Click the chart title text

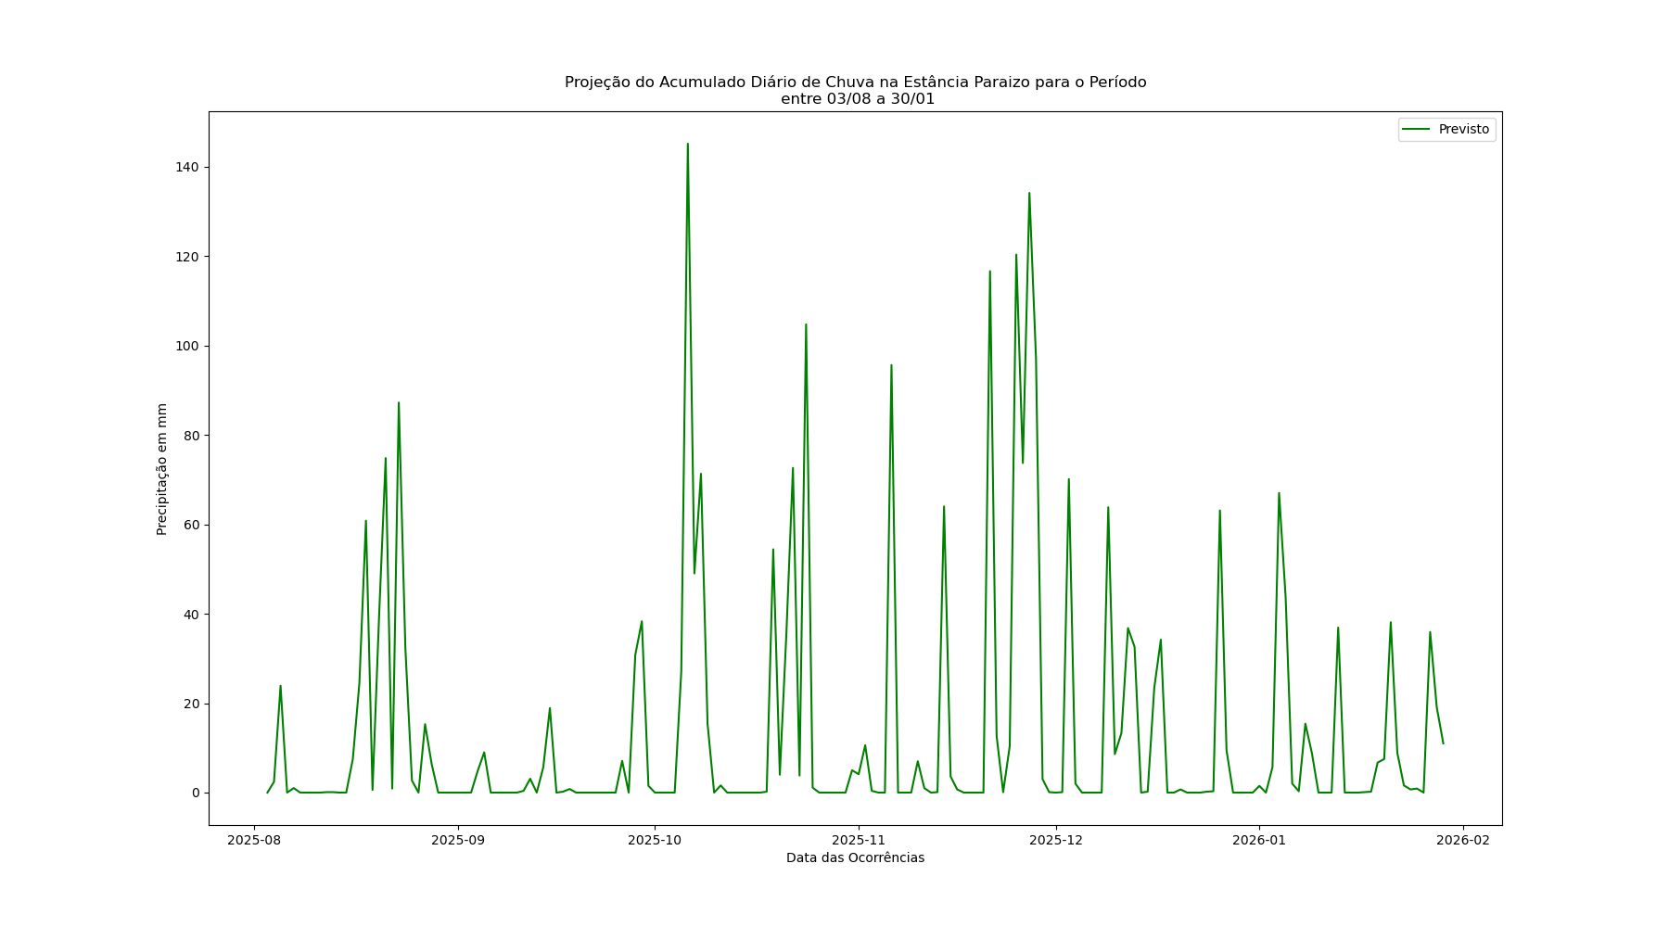855,91
